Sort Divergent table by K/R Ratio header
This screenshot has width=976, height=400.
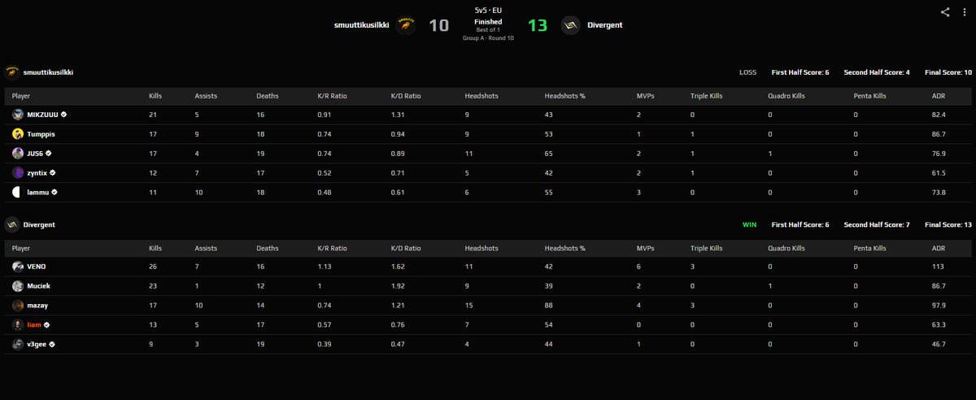coord(332,248)
